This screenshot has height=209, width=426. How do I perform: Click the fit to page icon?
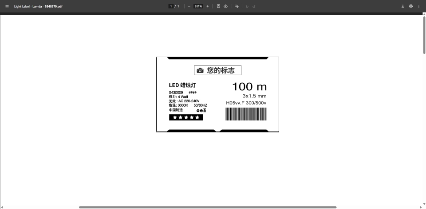219,6
